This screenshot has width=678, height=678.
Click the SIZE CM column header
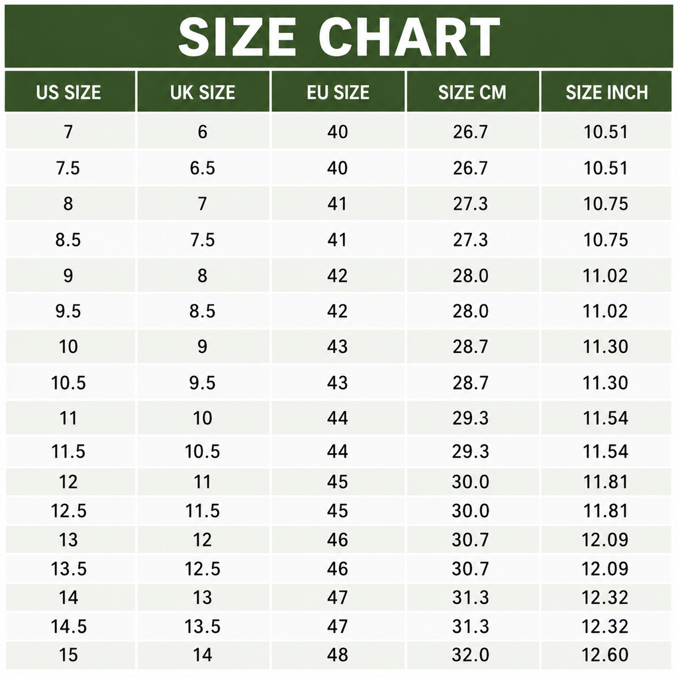(x=473, y=91)
